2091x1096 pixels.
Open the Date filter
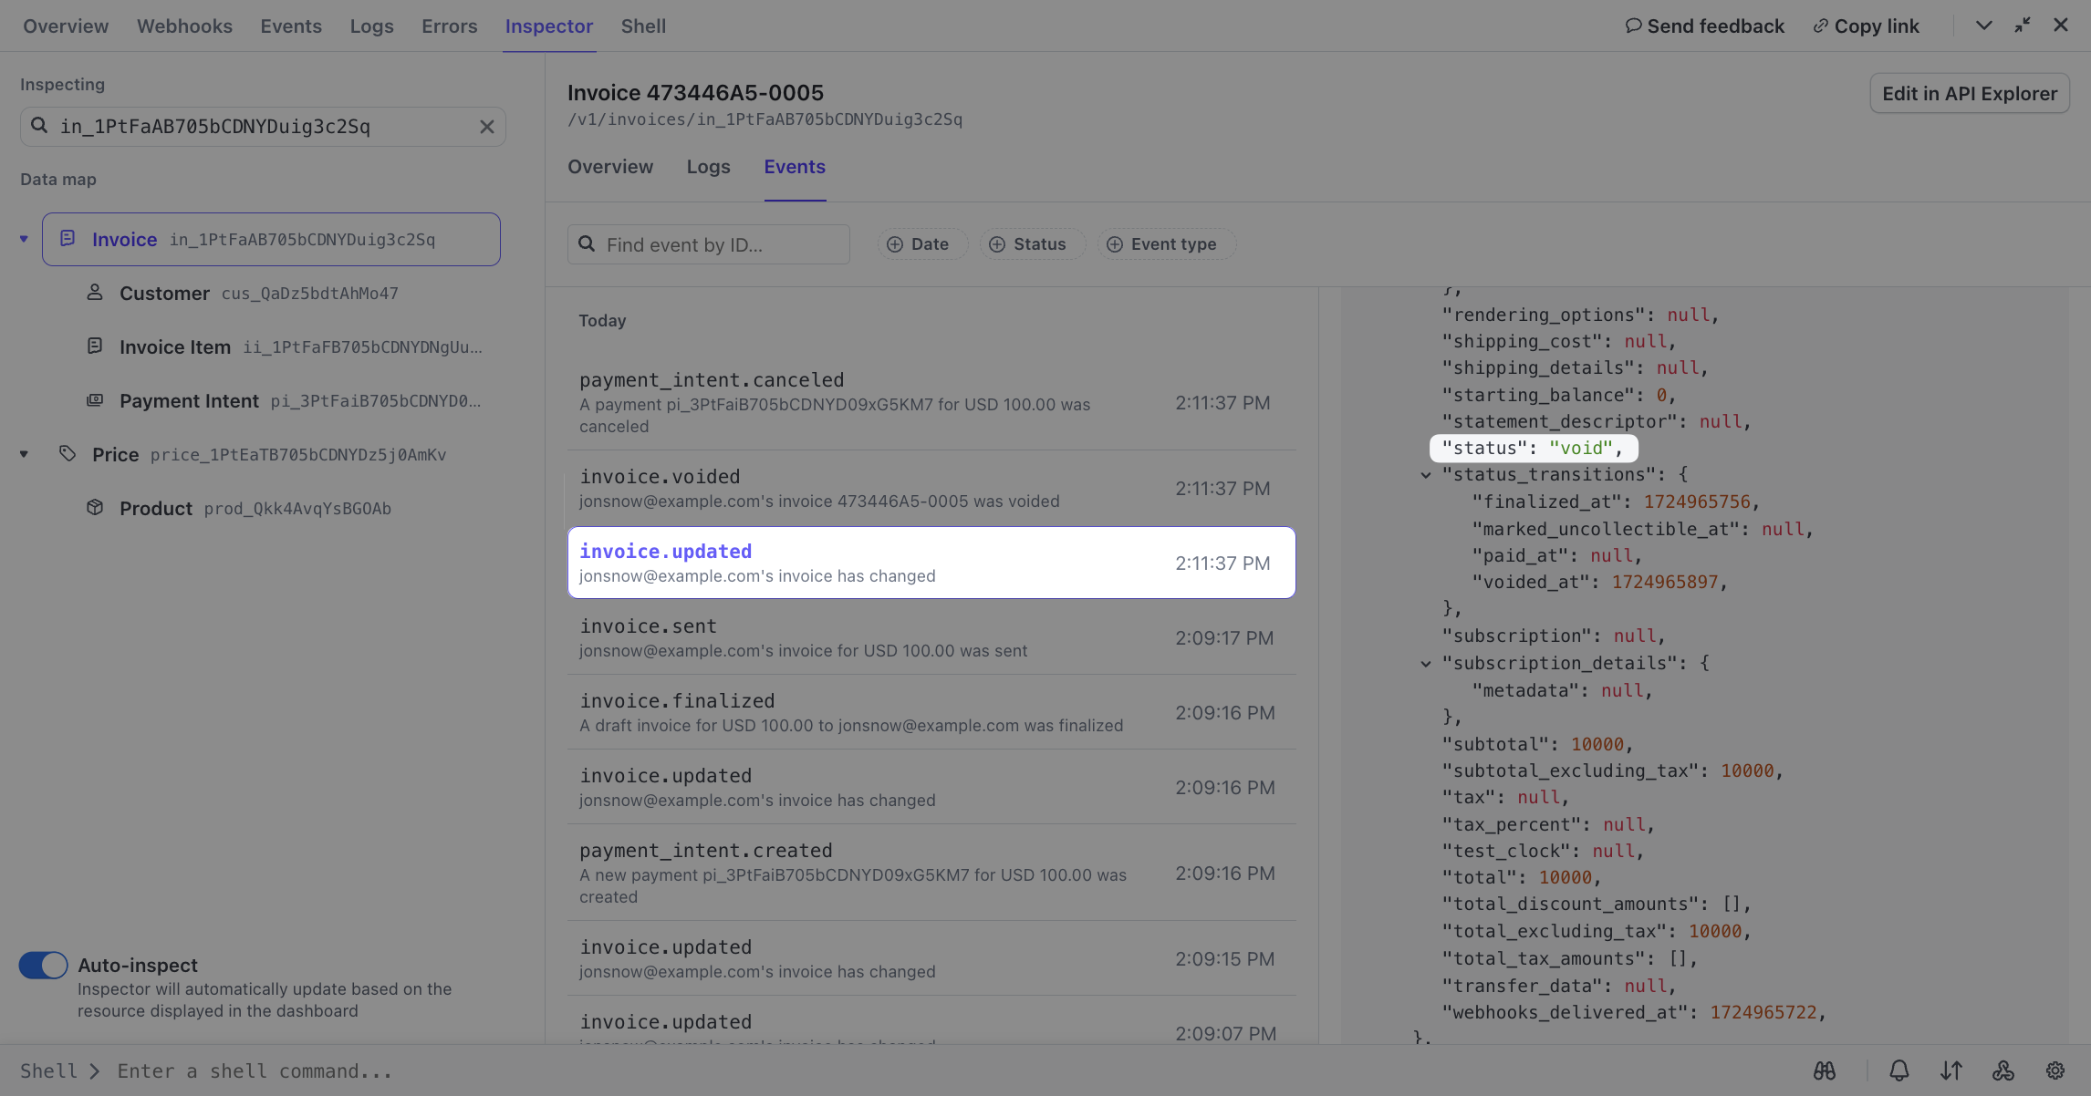pos(919,244)
